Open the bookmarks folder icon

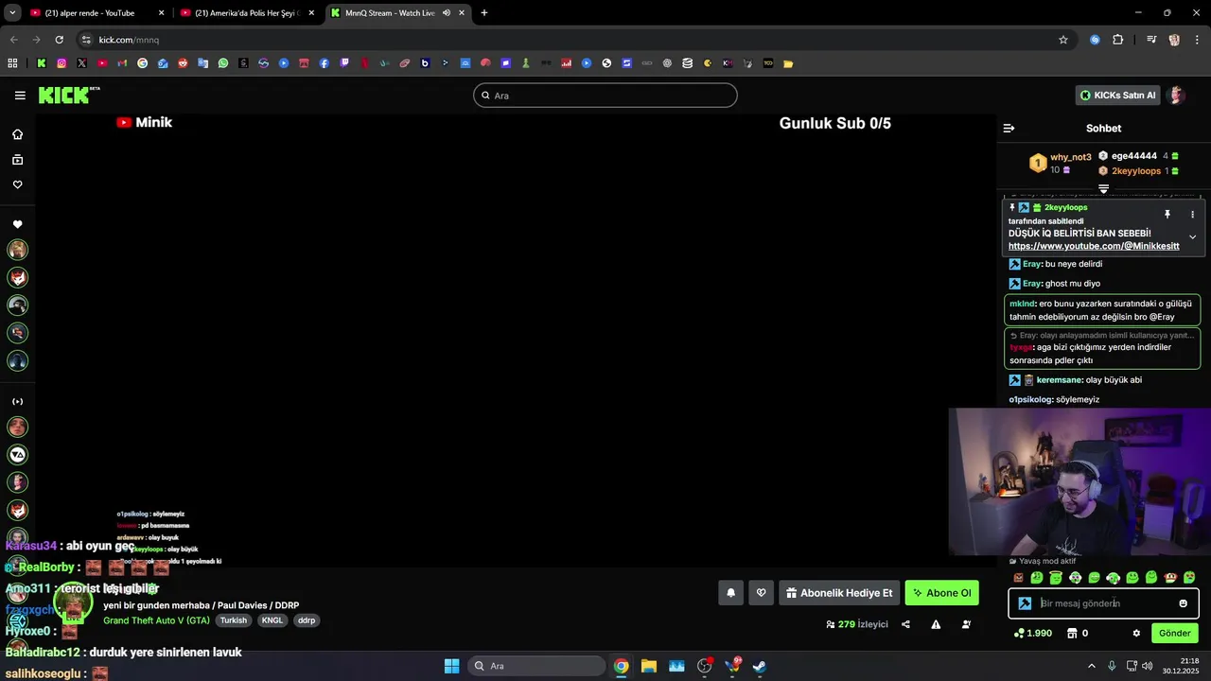pyautogui.click(x=788, y=63)
